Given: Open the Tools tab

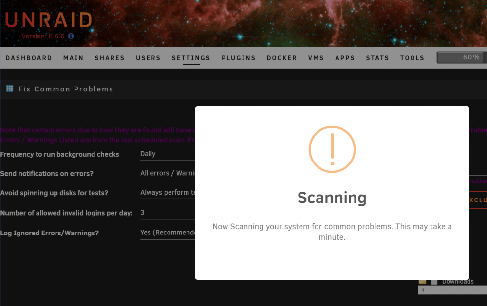Looking at the screenshot, I should 412,58.
